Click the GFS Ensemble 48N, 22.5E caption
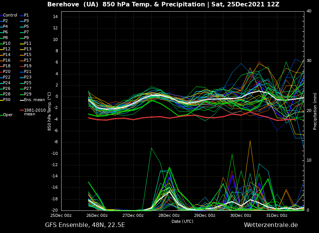319x233 pixels. pos(85,225)
